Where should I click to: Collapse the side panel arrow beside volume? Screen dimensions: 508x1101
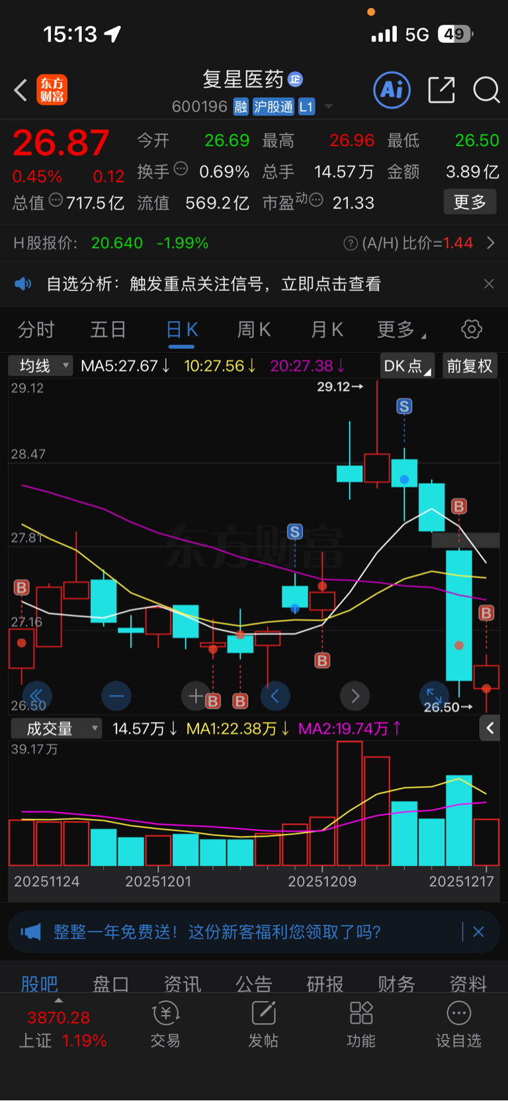tap(489, 728)
